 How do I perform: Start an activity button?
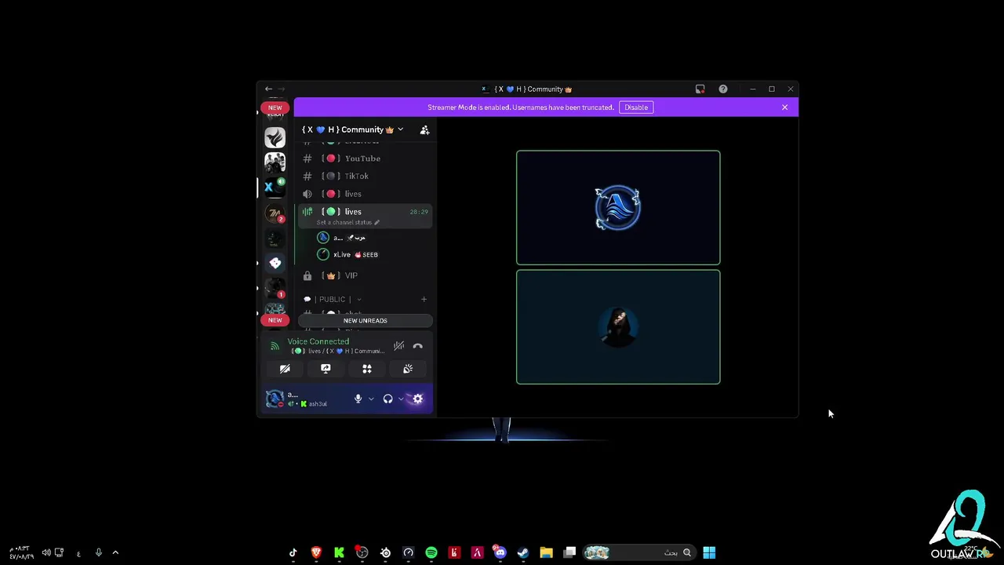pyautogui.click(x=366, y=369)
